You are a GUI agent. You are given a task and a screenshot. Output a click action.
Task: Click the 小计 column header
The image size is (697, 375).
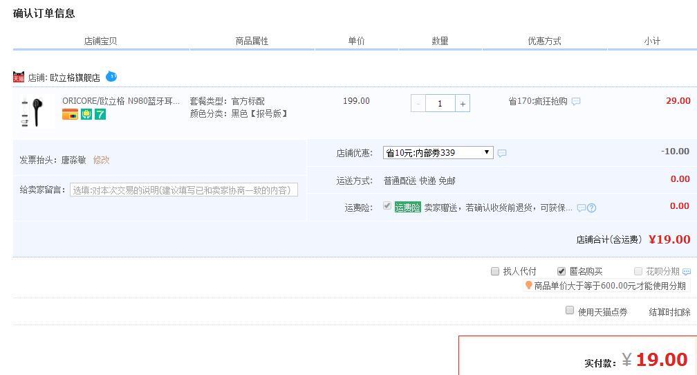[652, 41]
